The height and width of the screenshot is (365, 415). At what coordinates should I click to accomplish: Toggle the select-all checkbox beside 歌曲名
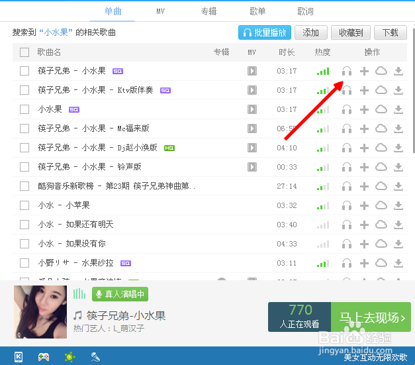click(x=24, y=52)
